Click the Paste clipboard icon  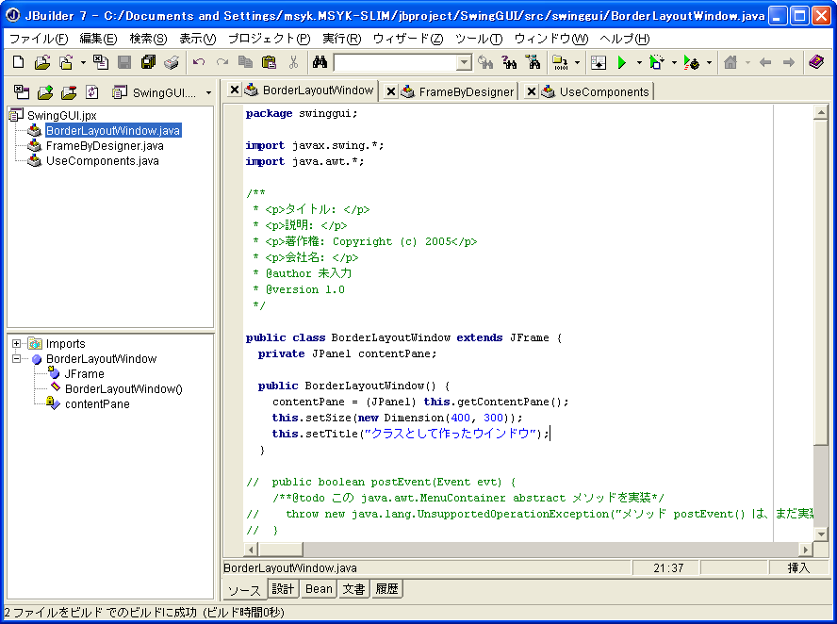[x=269, y=62]
